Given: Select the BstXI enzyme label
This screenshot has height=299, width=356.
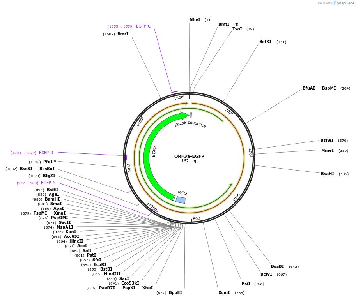Looking at the screenshot, I should click(x=265, y=42).
